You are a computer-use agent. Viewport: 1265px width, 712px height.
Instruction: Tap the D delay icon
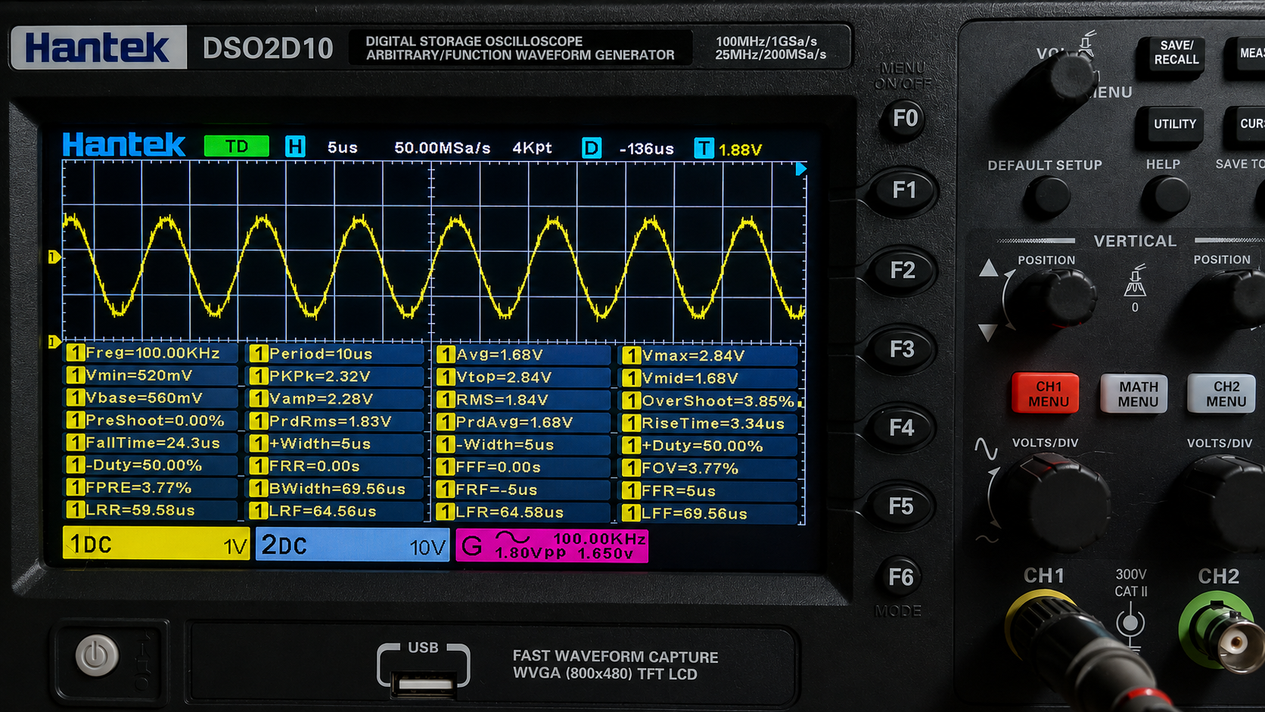[591, 148]
